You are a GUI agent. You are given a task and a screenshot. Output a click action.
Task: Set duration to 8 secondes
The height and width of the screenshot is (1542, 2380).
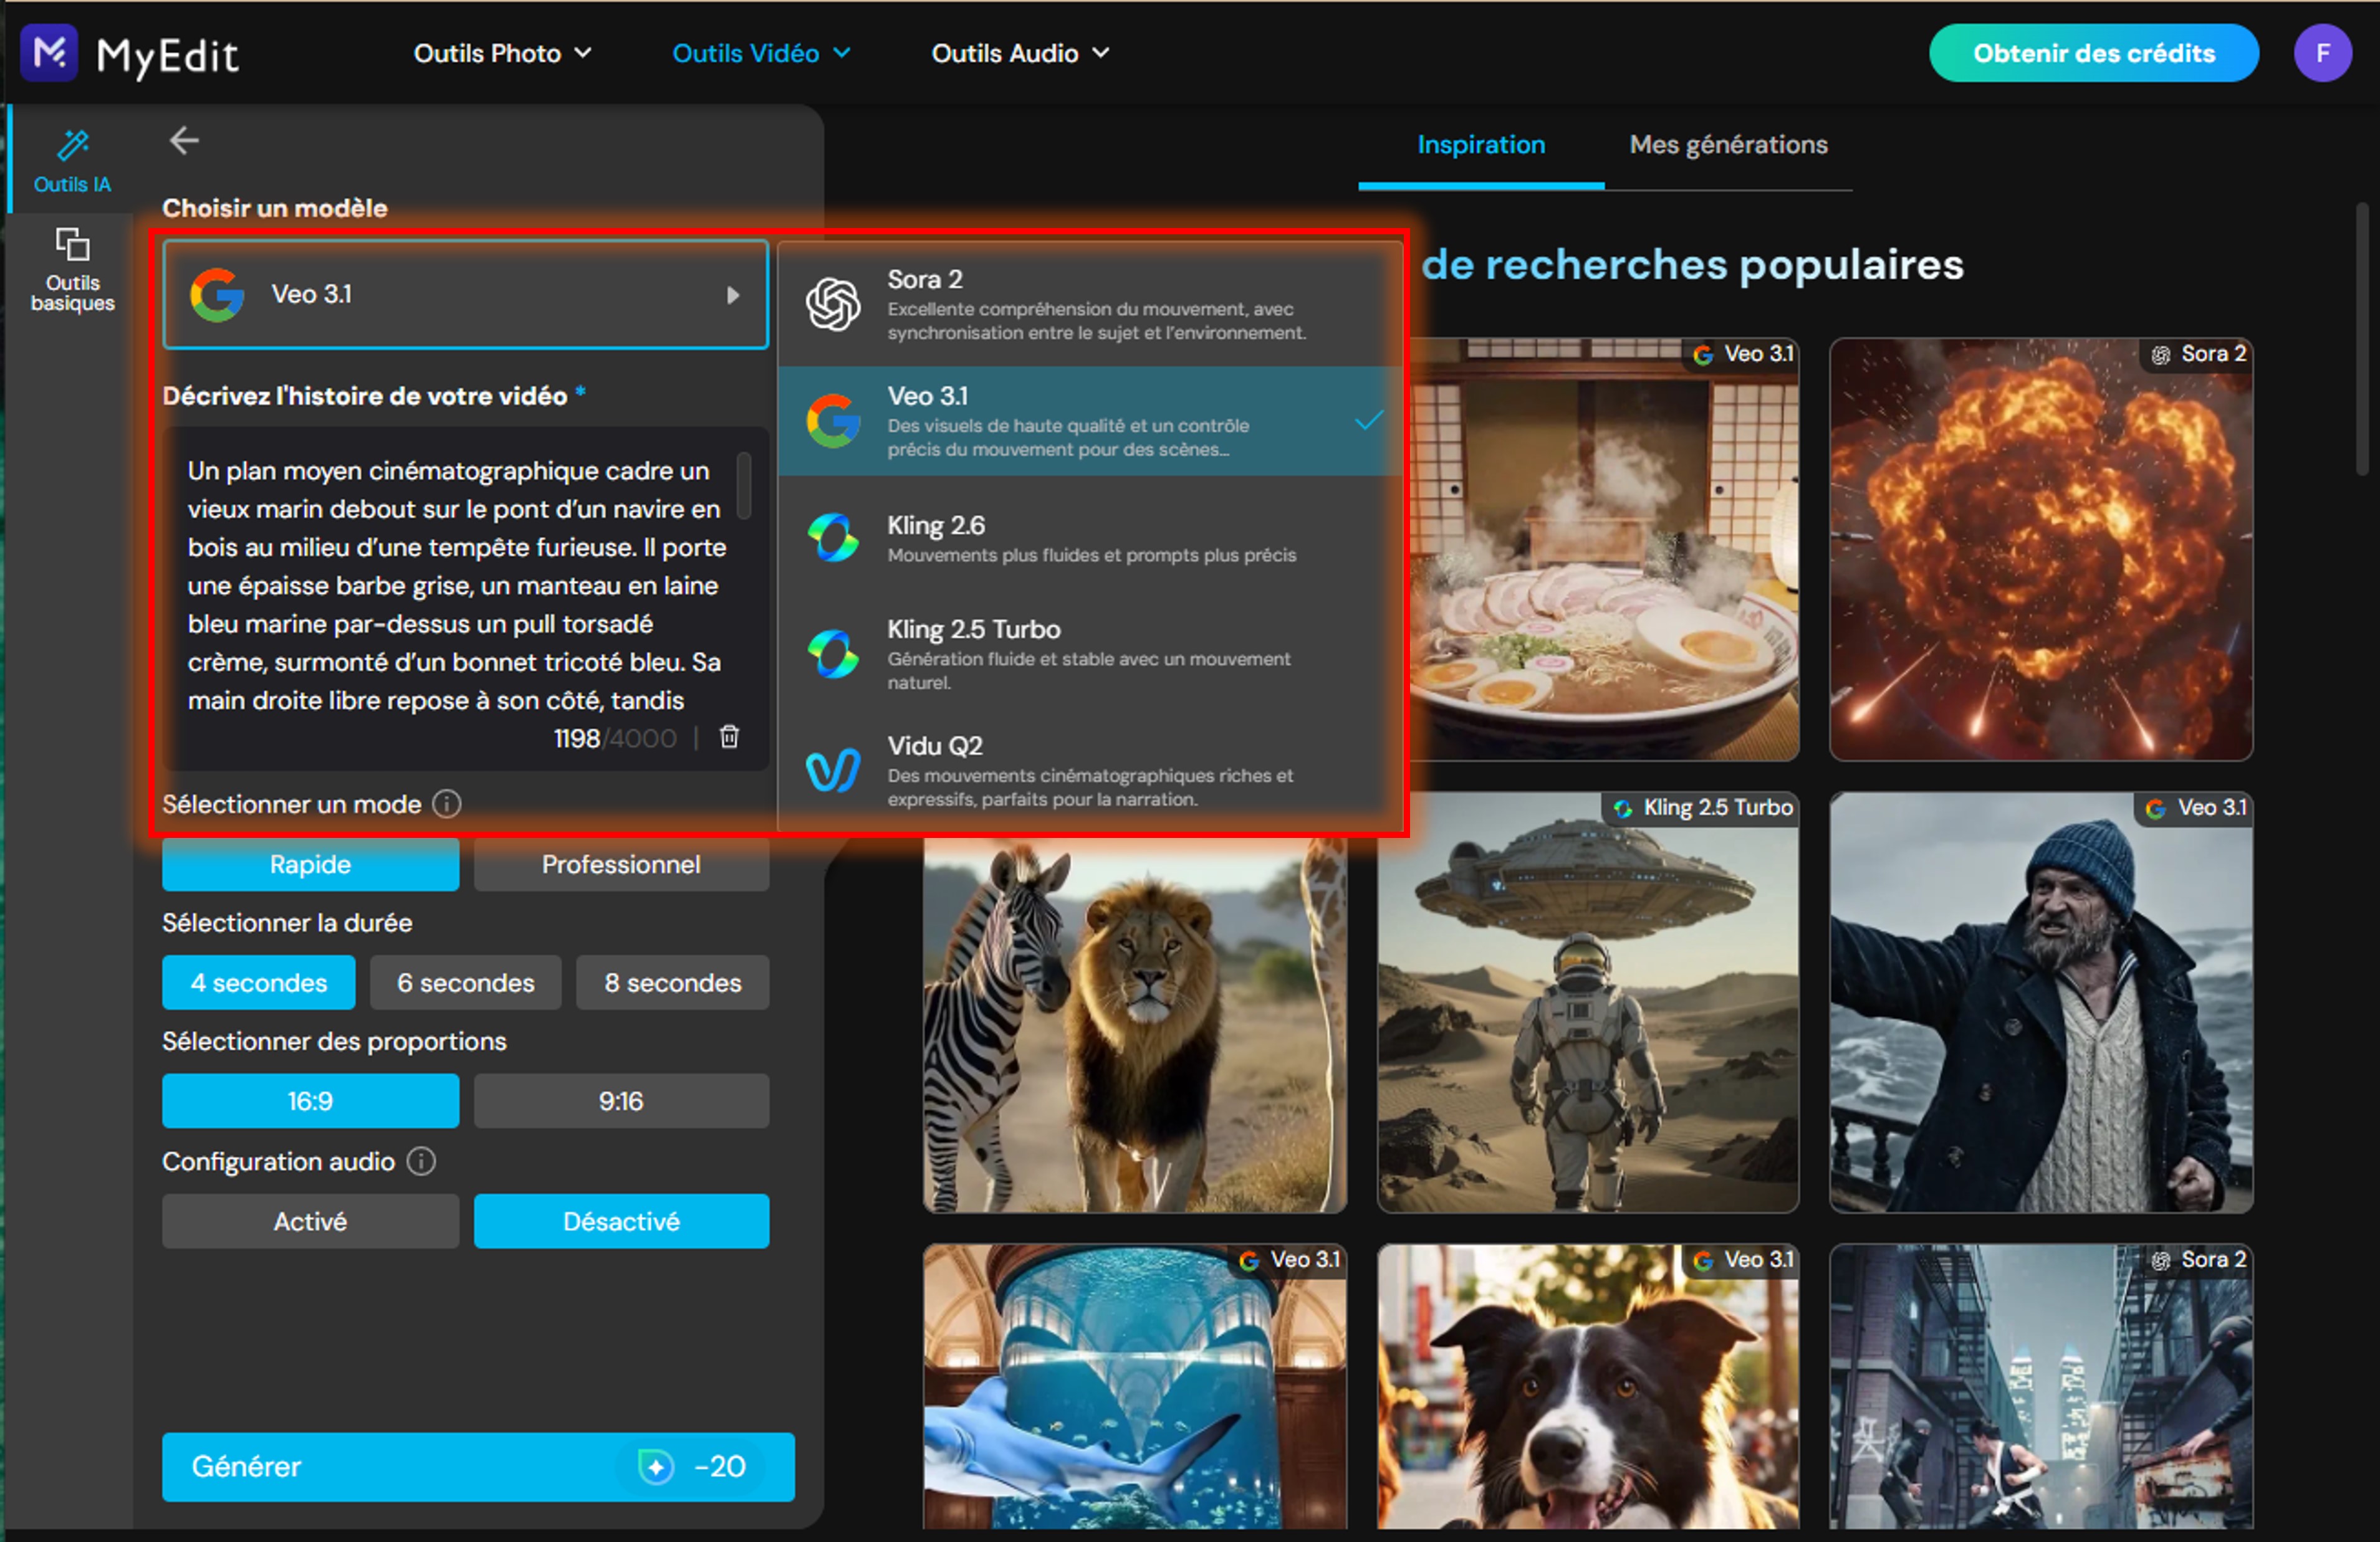pos(672,983)
